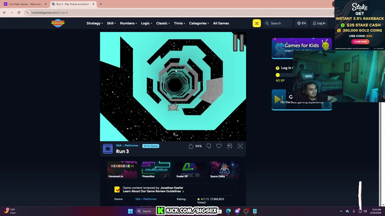Click the microphone icon in the system tray
385x216 pixels.
coord(354,211)
